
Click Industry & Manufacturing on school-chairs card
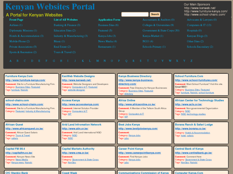(x=38, y=111)
